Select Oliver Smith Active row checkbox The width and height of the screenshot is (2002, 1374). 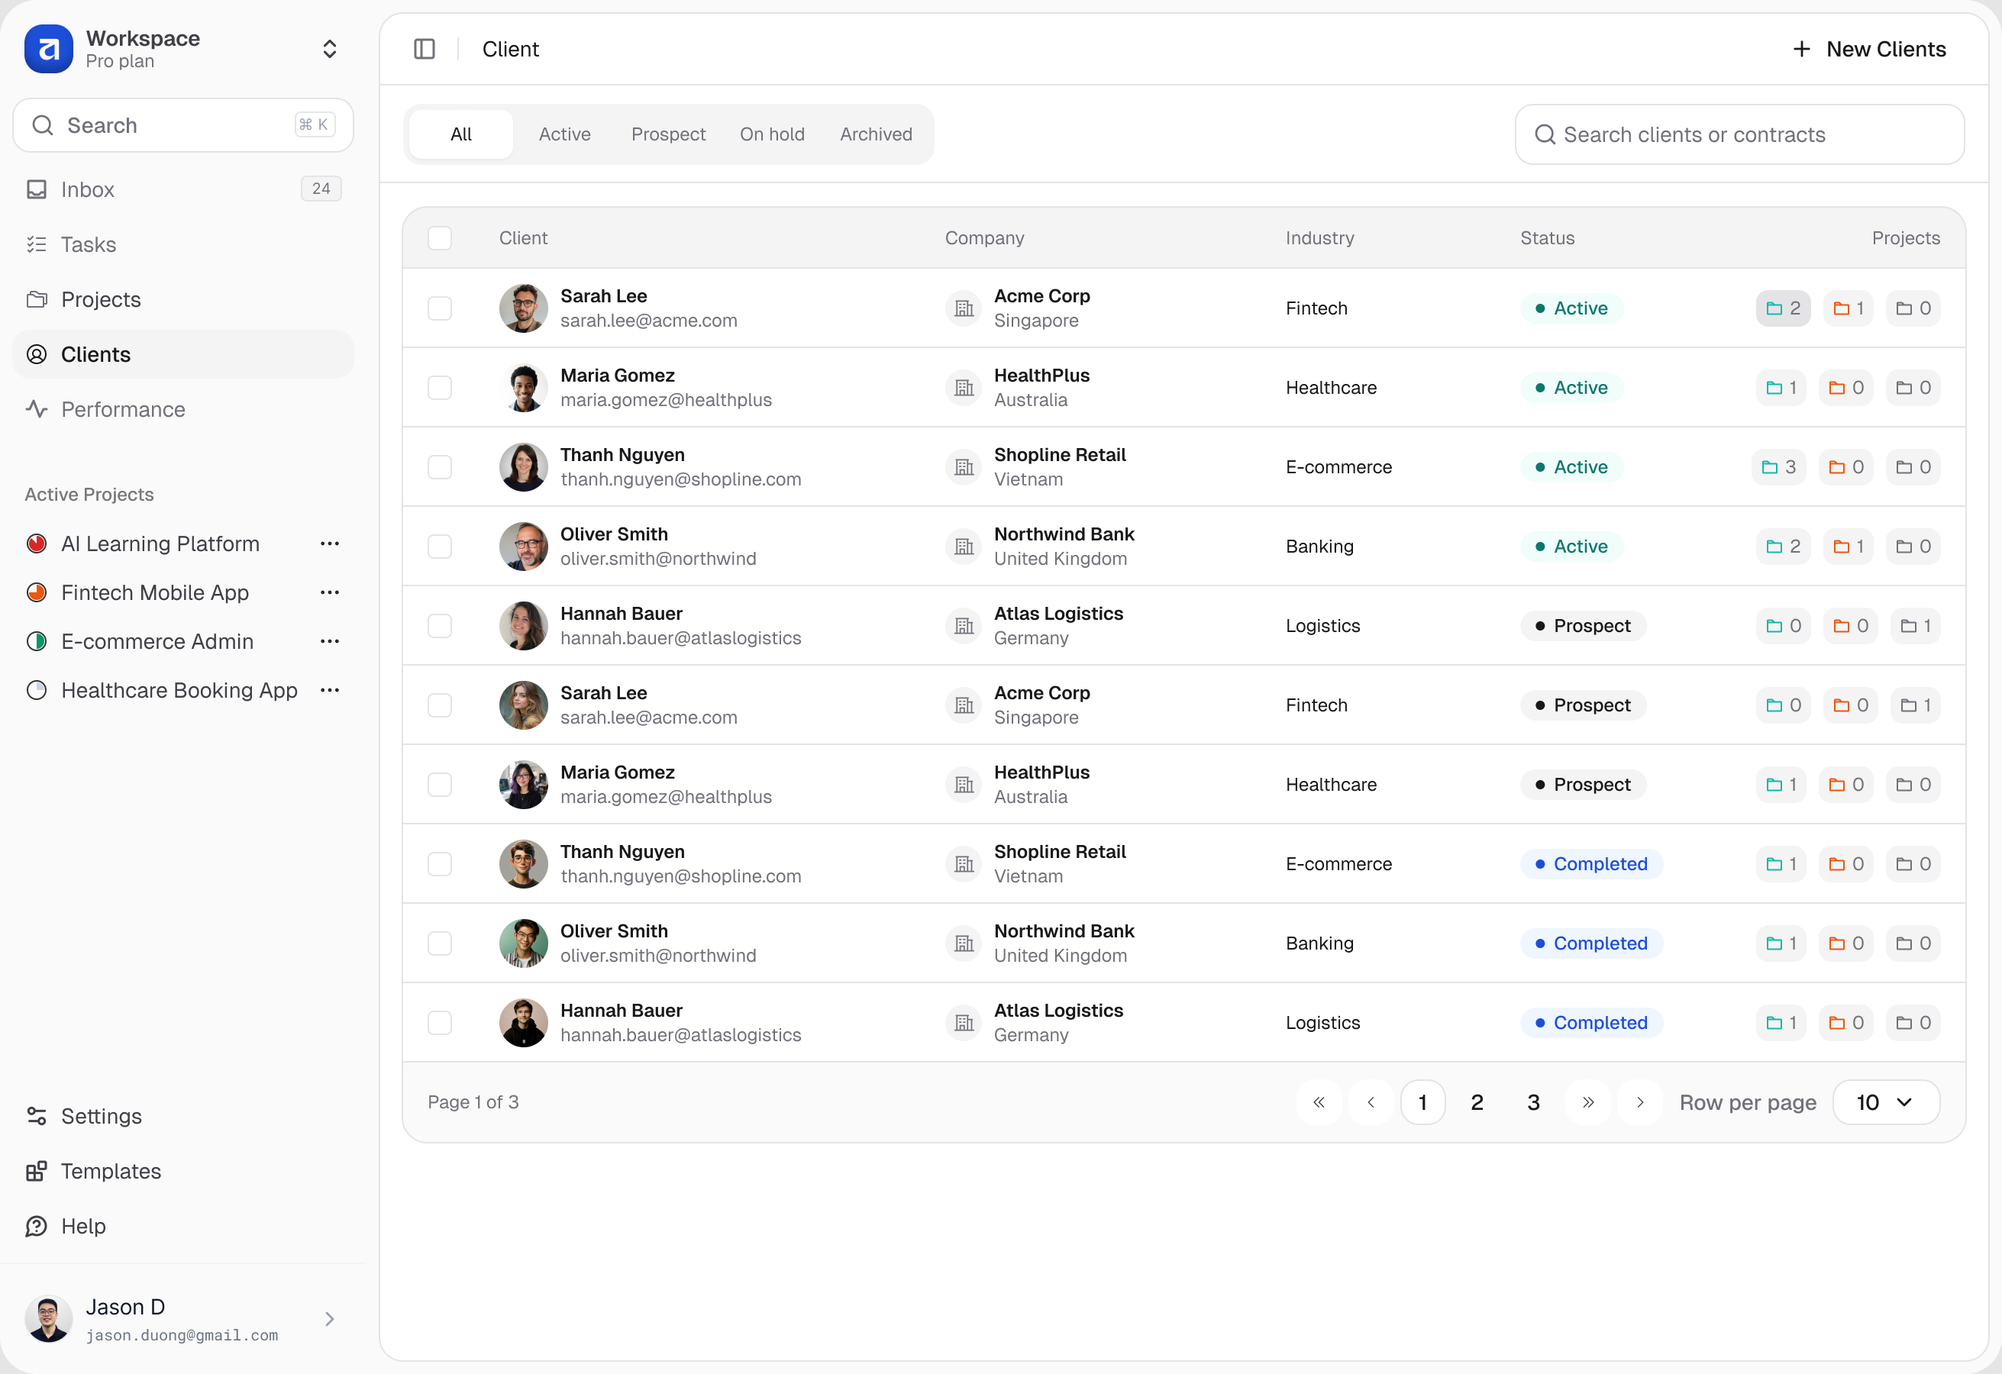tap(439, 546)
